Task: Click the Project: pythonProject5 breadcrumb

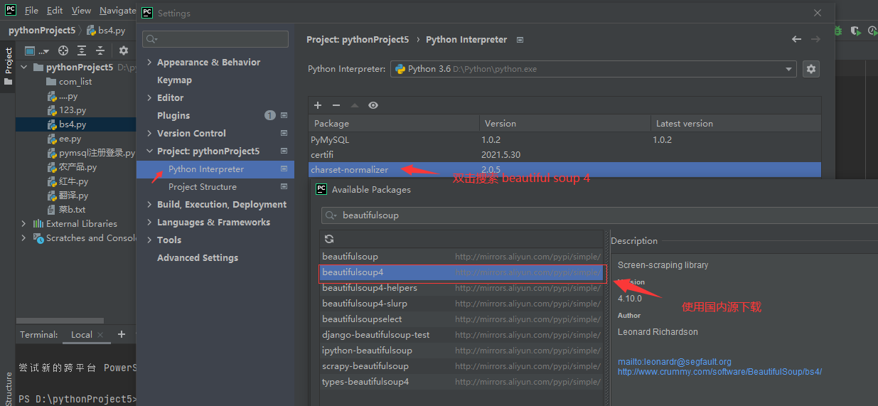Action: pos(358,40)
